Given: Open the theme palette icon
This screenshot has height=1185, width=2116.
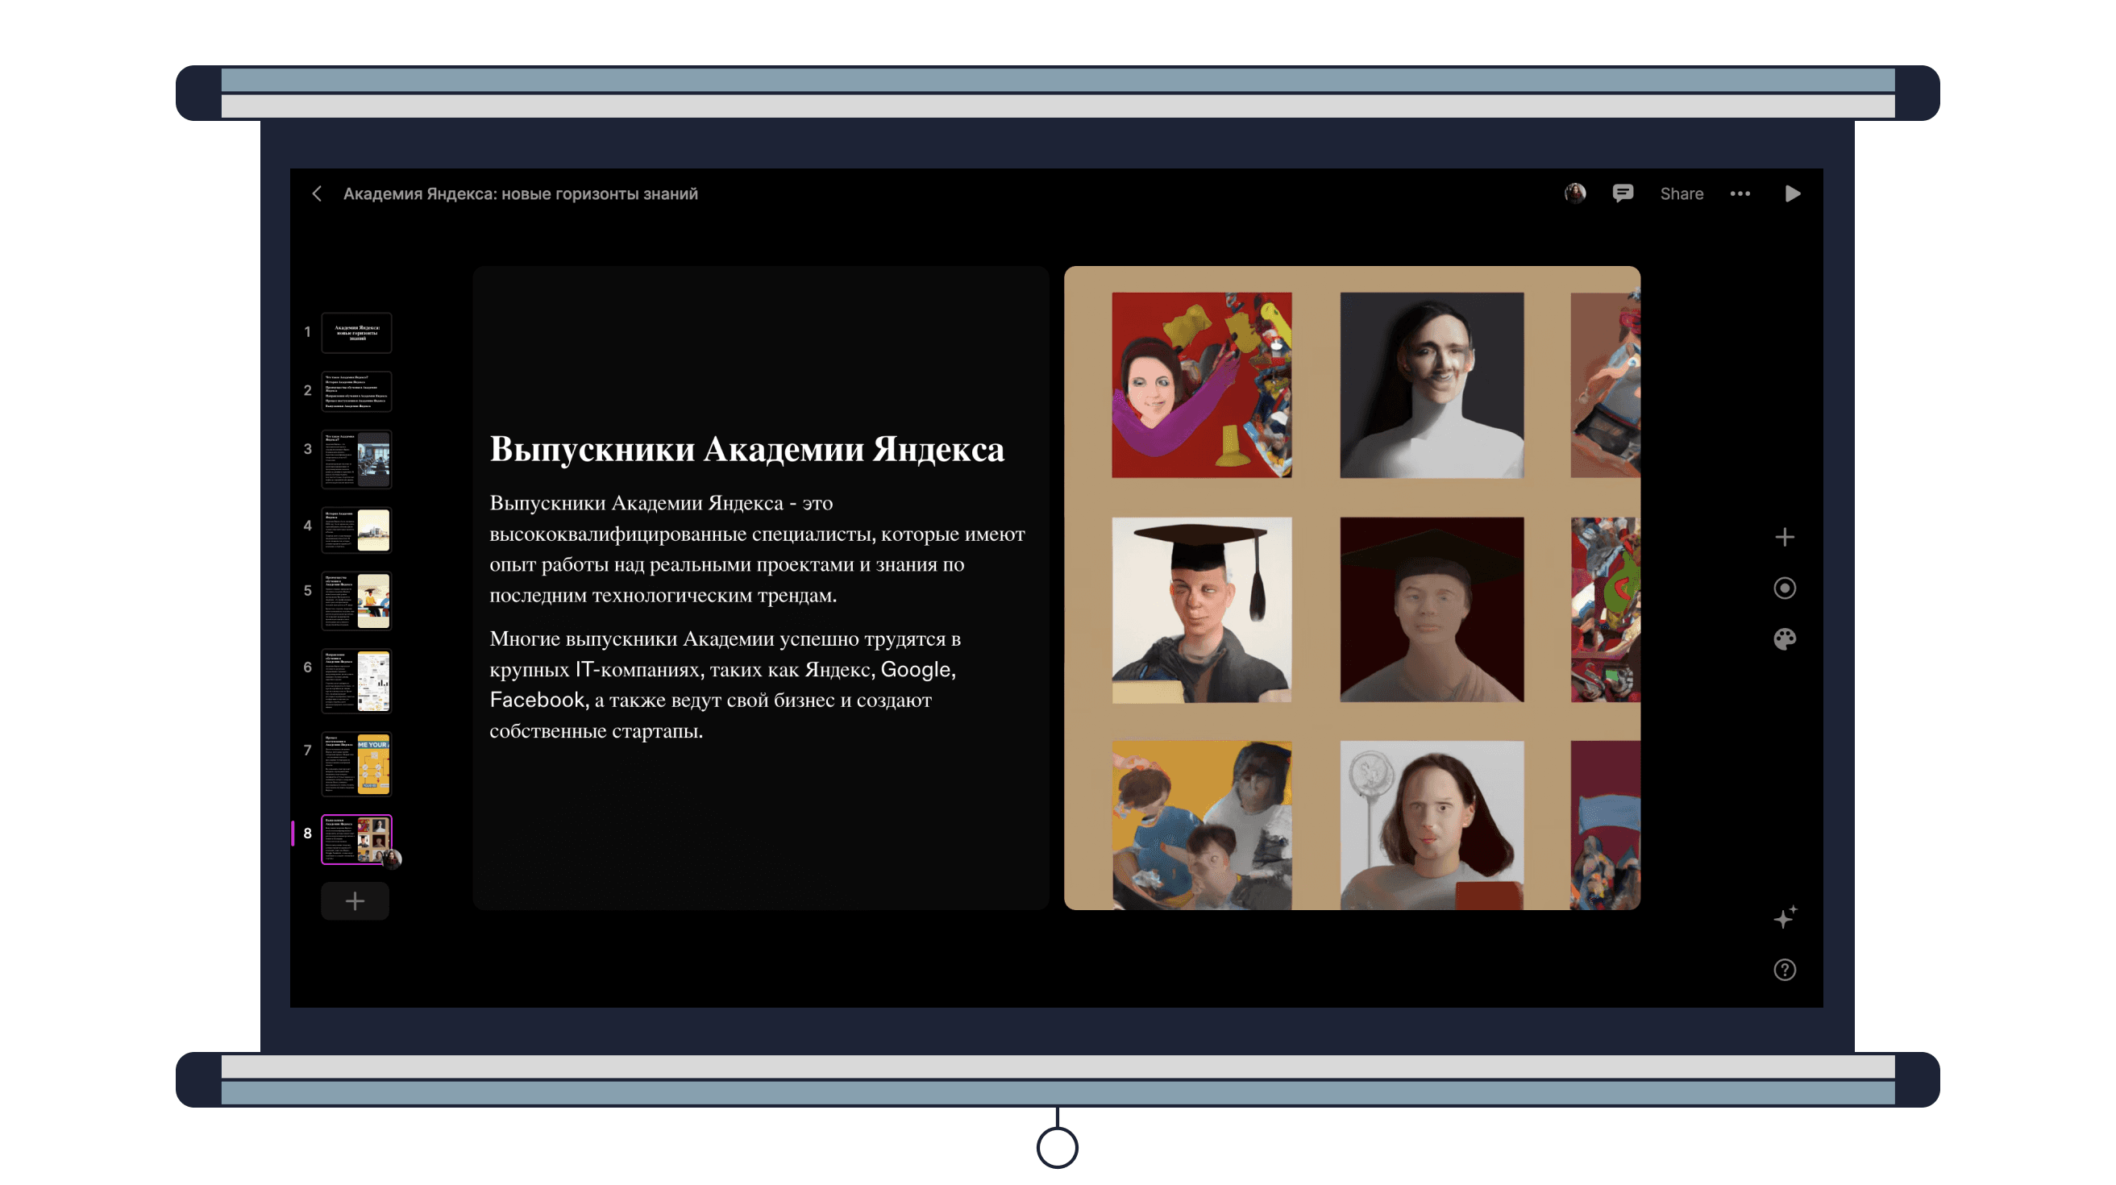Looking at the screenshot, I should pos(1784,640).
